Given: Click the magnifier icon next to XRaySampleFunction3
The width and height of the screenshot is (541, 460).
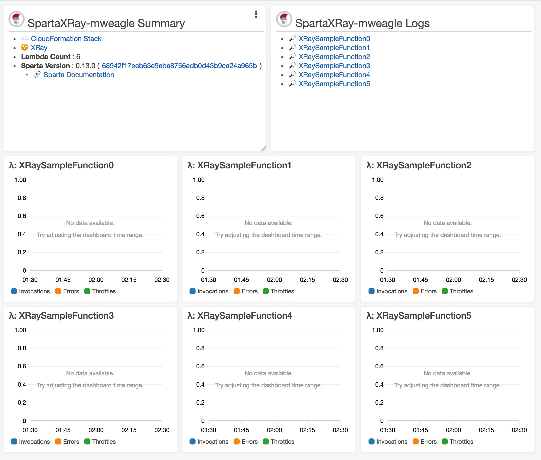Looking at the screenshot, I should [292, 65].
